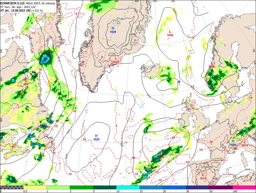Click the light green 1–3 legend swatch

(58, 187)
